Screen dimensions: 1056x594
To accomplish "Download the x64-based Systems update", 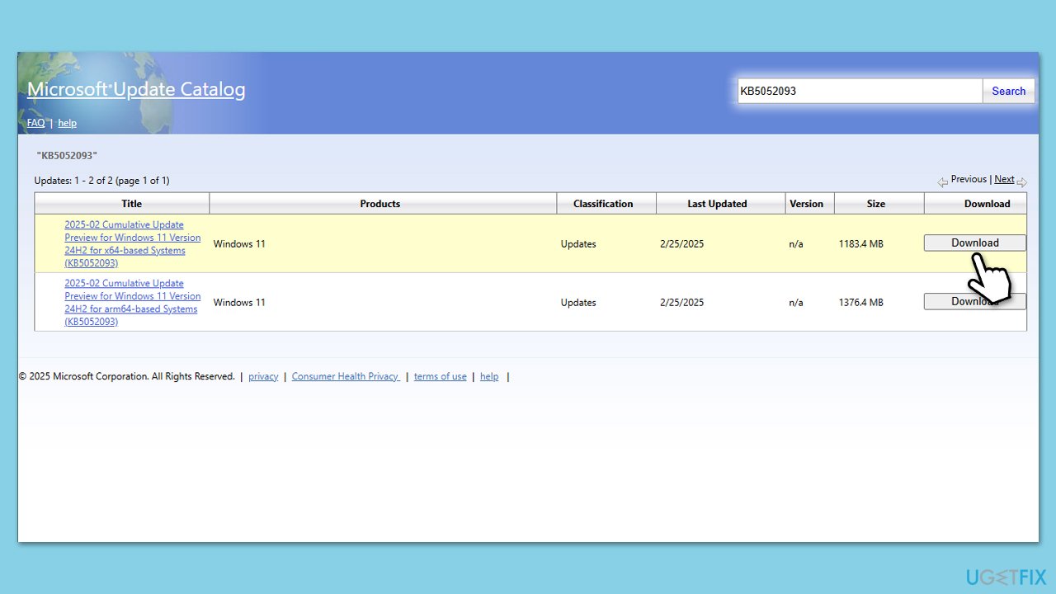I will (x=974, y=243).
